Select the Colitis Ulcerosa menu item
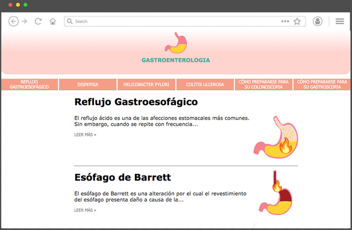The image size is (352, 230). [205, 84]
